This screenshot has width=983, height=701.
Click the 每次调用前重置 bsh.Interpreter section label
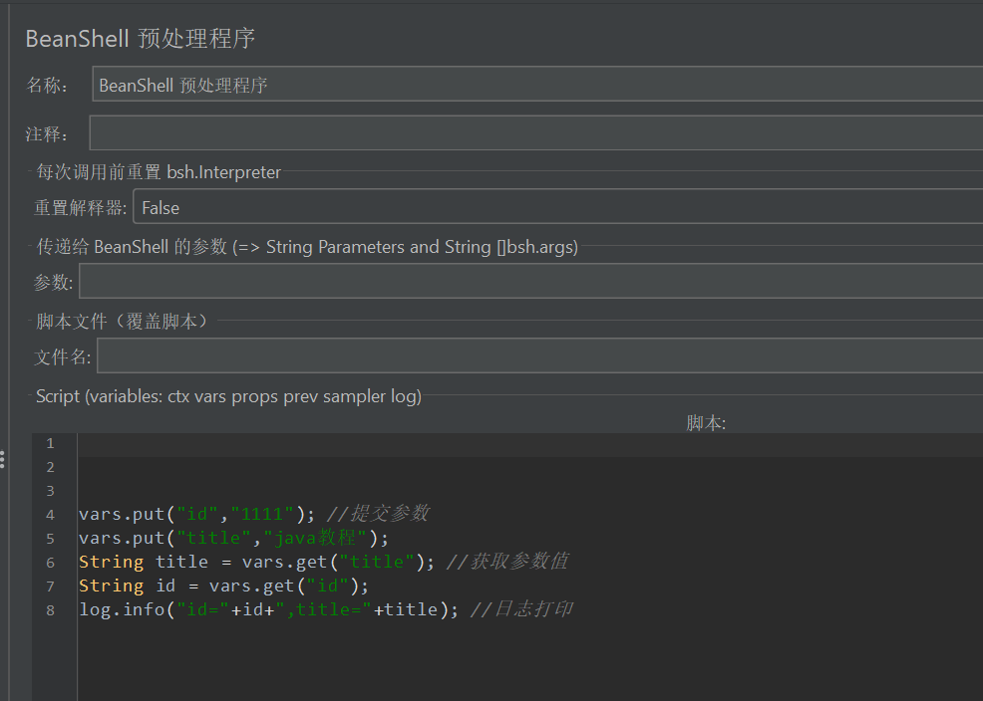[x=159, y=172]
